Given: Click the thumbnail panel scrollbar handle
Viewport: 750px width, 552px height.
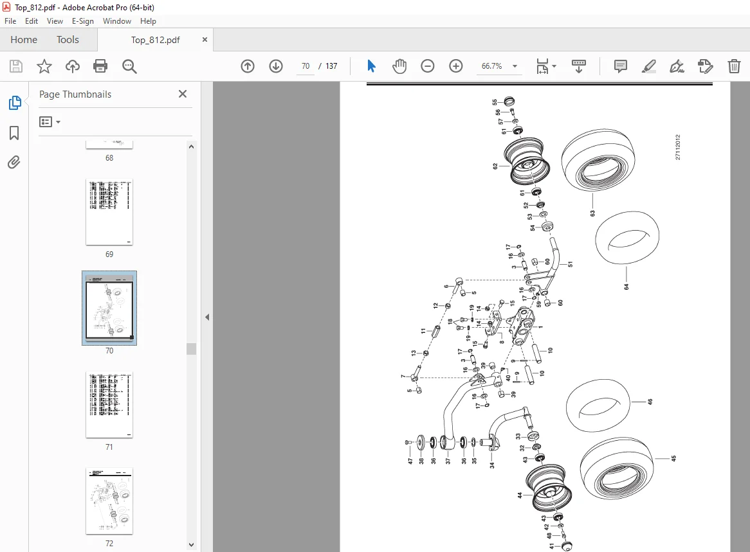Looking at the screenshot, I should (x=191, y=348).
